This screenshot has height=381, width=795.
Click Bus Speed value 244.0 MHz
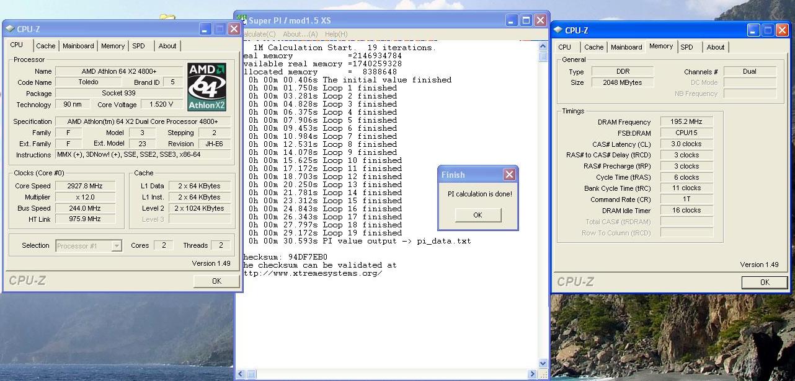pos(86,208)
